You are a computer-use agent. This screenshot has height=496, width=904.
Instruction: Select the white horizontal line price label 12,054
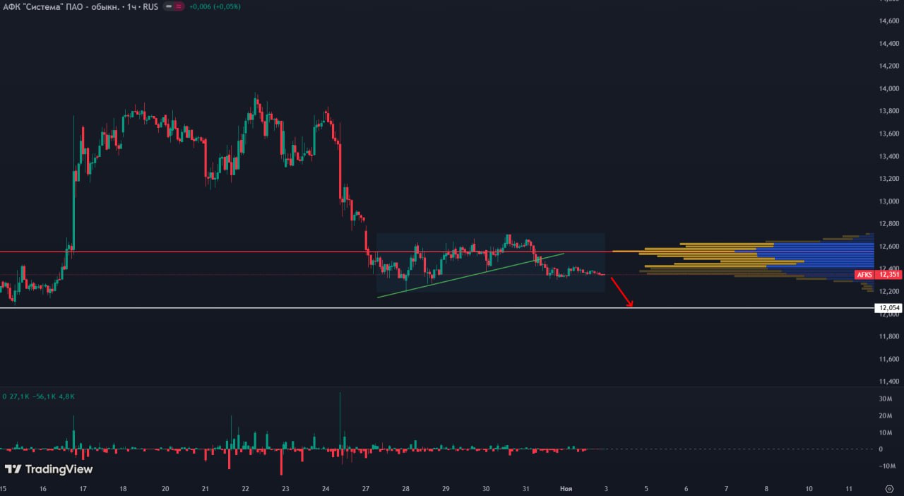(888, 308)
